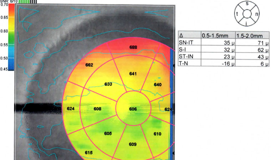
Task: Select the 633 sector on the pachymetry map
Action: click(108, 84)
